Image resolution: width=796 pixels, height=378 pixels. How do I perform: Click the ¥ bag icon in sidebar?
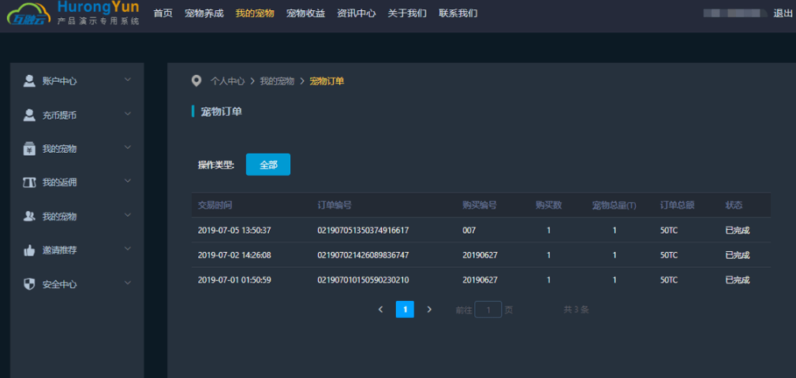(x=29, y=149)
